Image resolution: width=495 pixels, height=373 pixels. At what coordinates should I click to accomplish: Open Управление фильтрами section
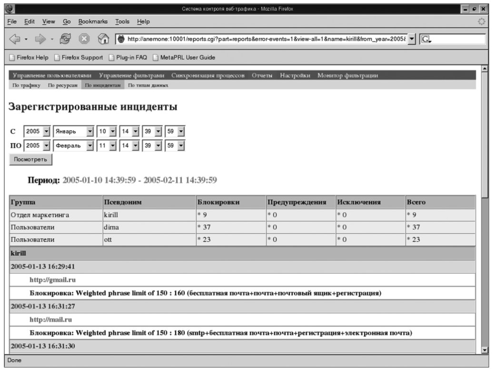coord(132,76)
